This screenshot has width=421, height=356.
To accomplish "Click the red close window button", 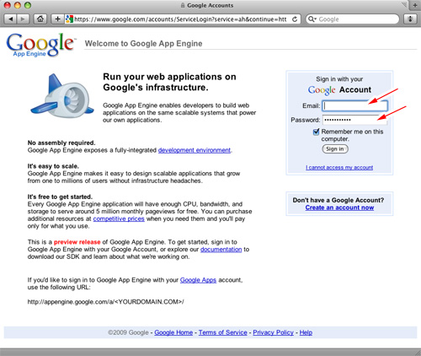I will click(8, 5).
